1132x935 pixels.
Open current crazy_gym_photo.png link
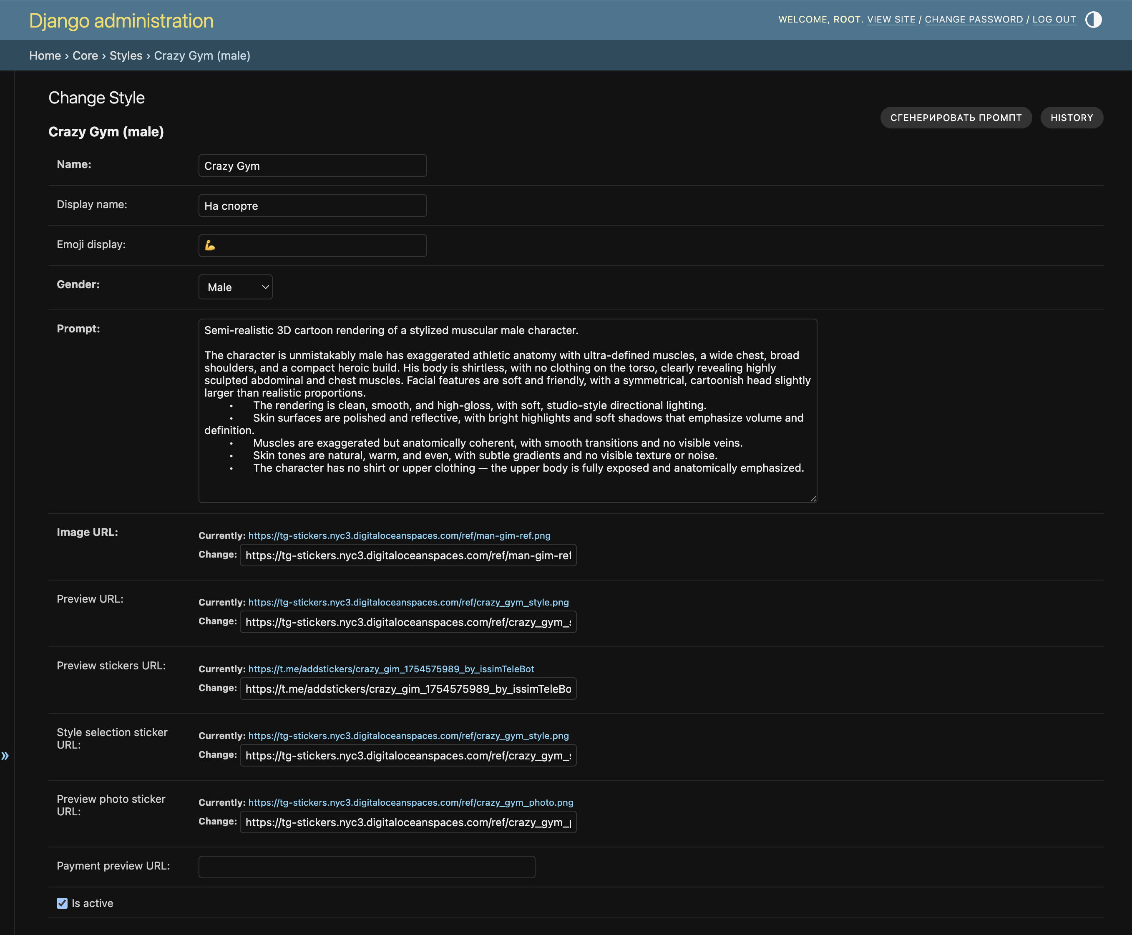point(410,802)
